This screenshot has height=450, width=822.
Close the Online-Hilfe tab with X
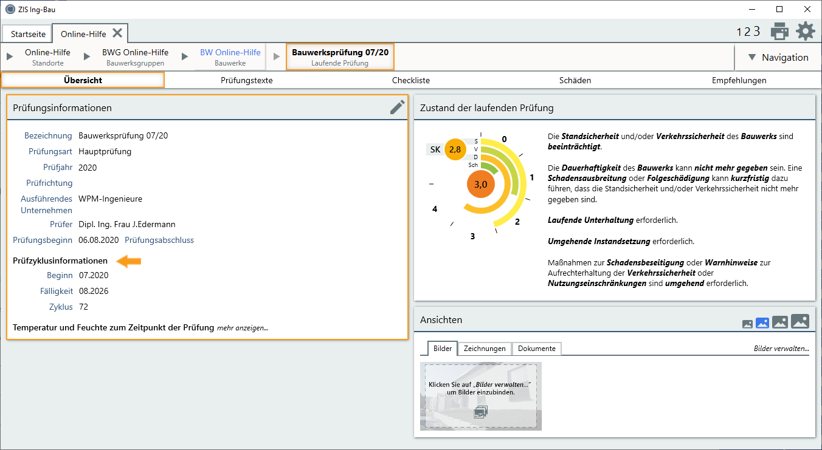117,33
